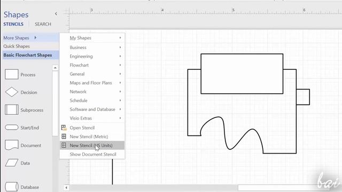Click the canvas horizontal scroll-left arrow
The image size is (342, 192).
tap(66, 187)
